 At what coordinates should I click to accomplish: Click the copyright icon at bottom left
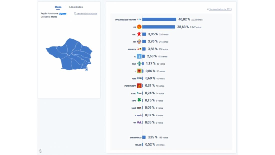pos(40,151)
